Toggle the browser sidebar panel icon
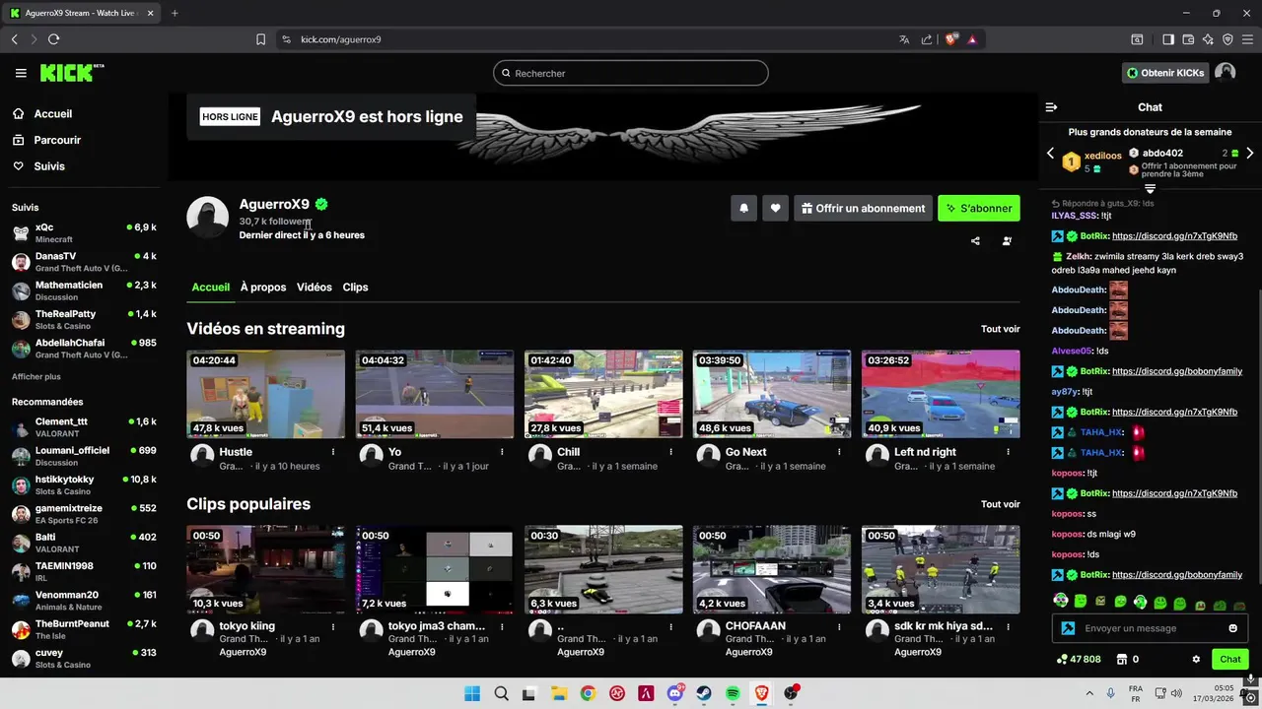This screenshot has width=1262, height=709. coord(1168,39)
